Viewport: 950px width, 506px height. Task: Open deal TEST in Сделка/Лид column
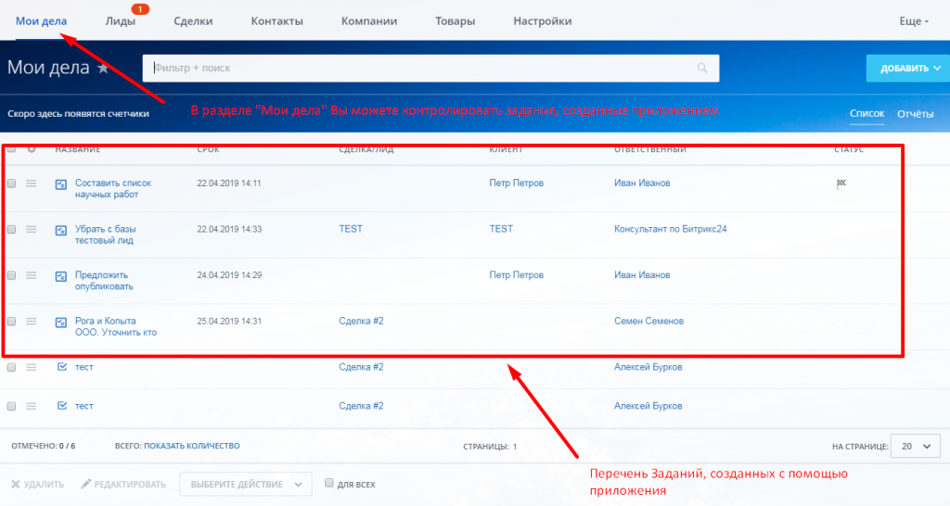pos(351,229)
